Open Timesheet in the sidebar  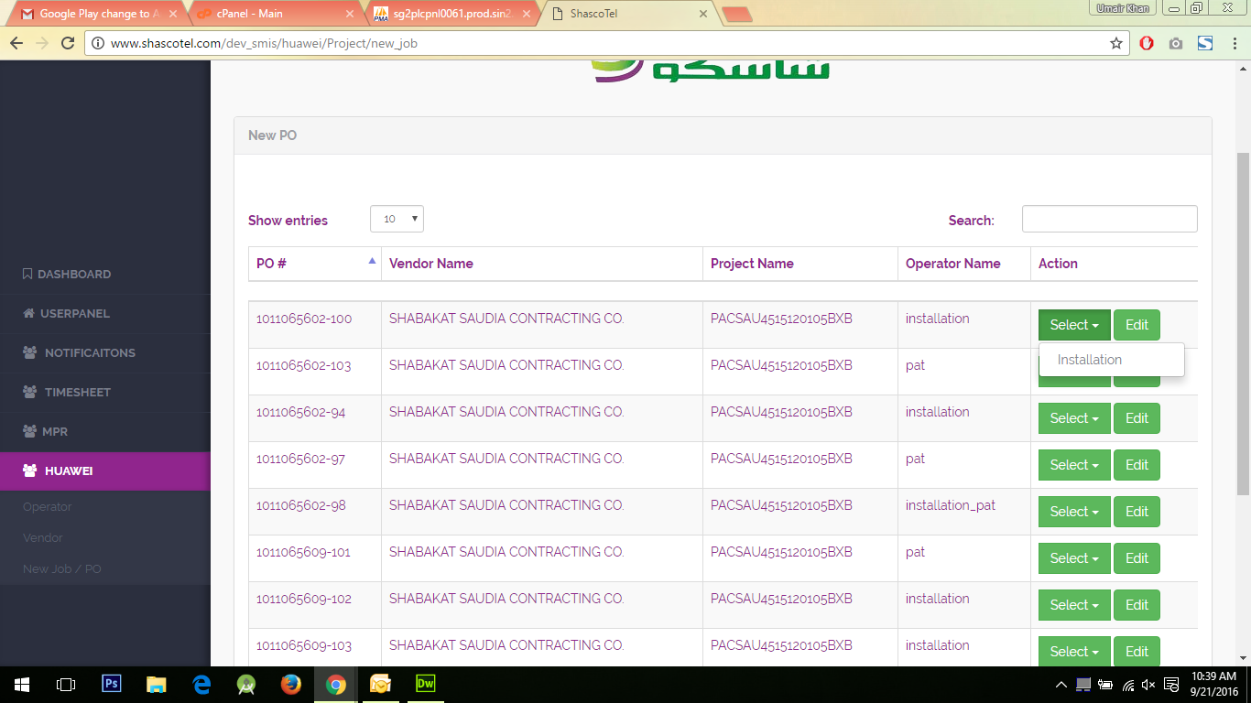click(77, 392)
